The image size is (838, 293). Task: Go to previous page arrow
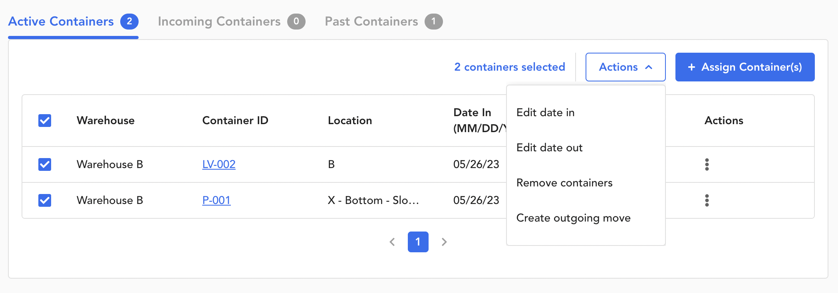point(392,242)
